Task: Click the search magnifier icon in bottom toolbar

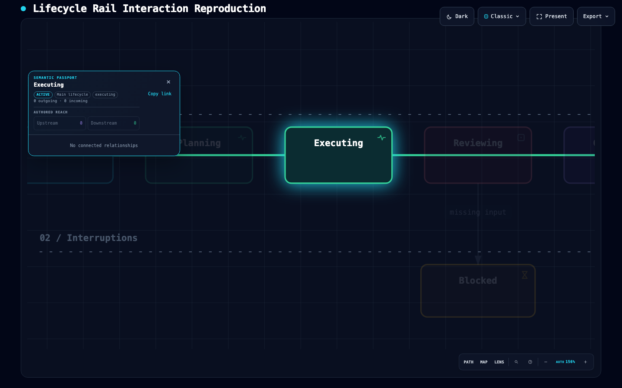Action: click(516, 362)
